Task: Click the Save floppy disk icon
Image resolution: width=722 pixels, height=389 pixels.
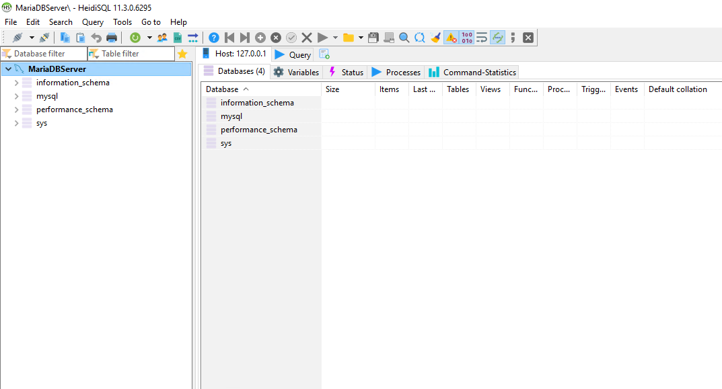Action: (x=373, y=38)
